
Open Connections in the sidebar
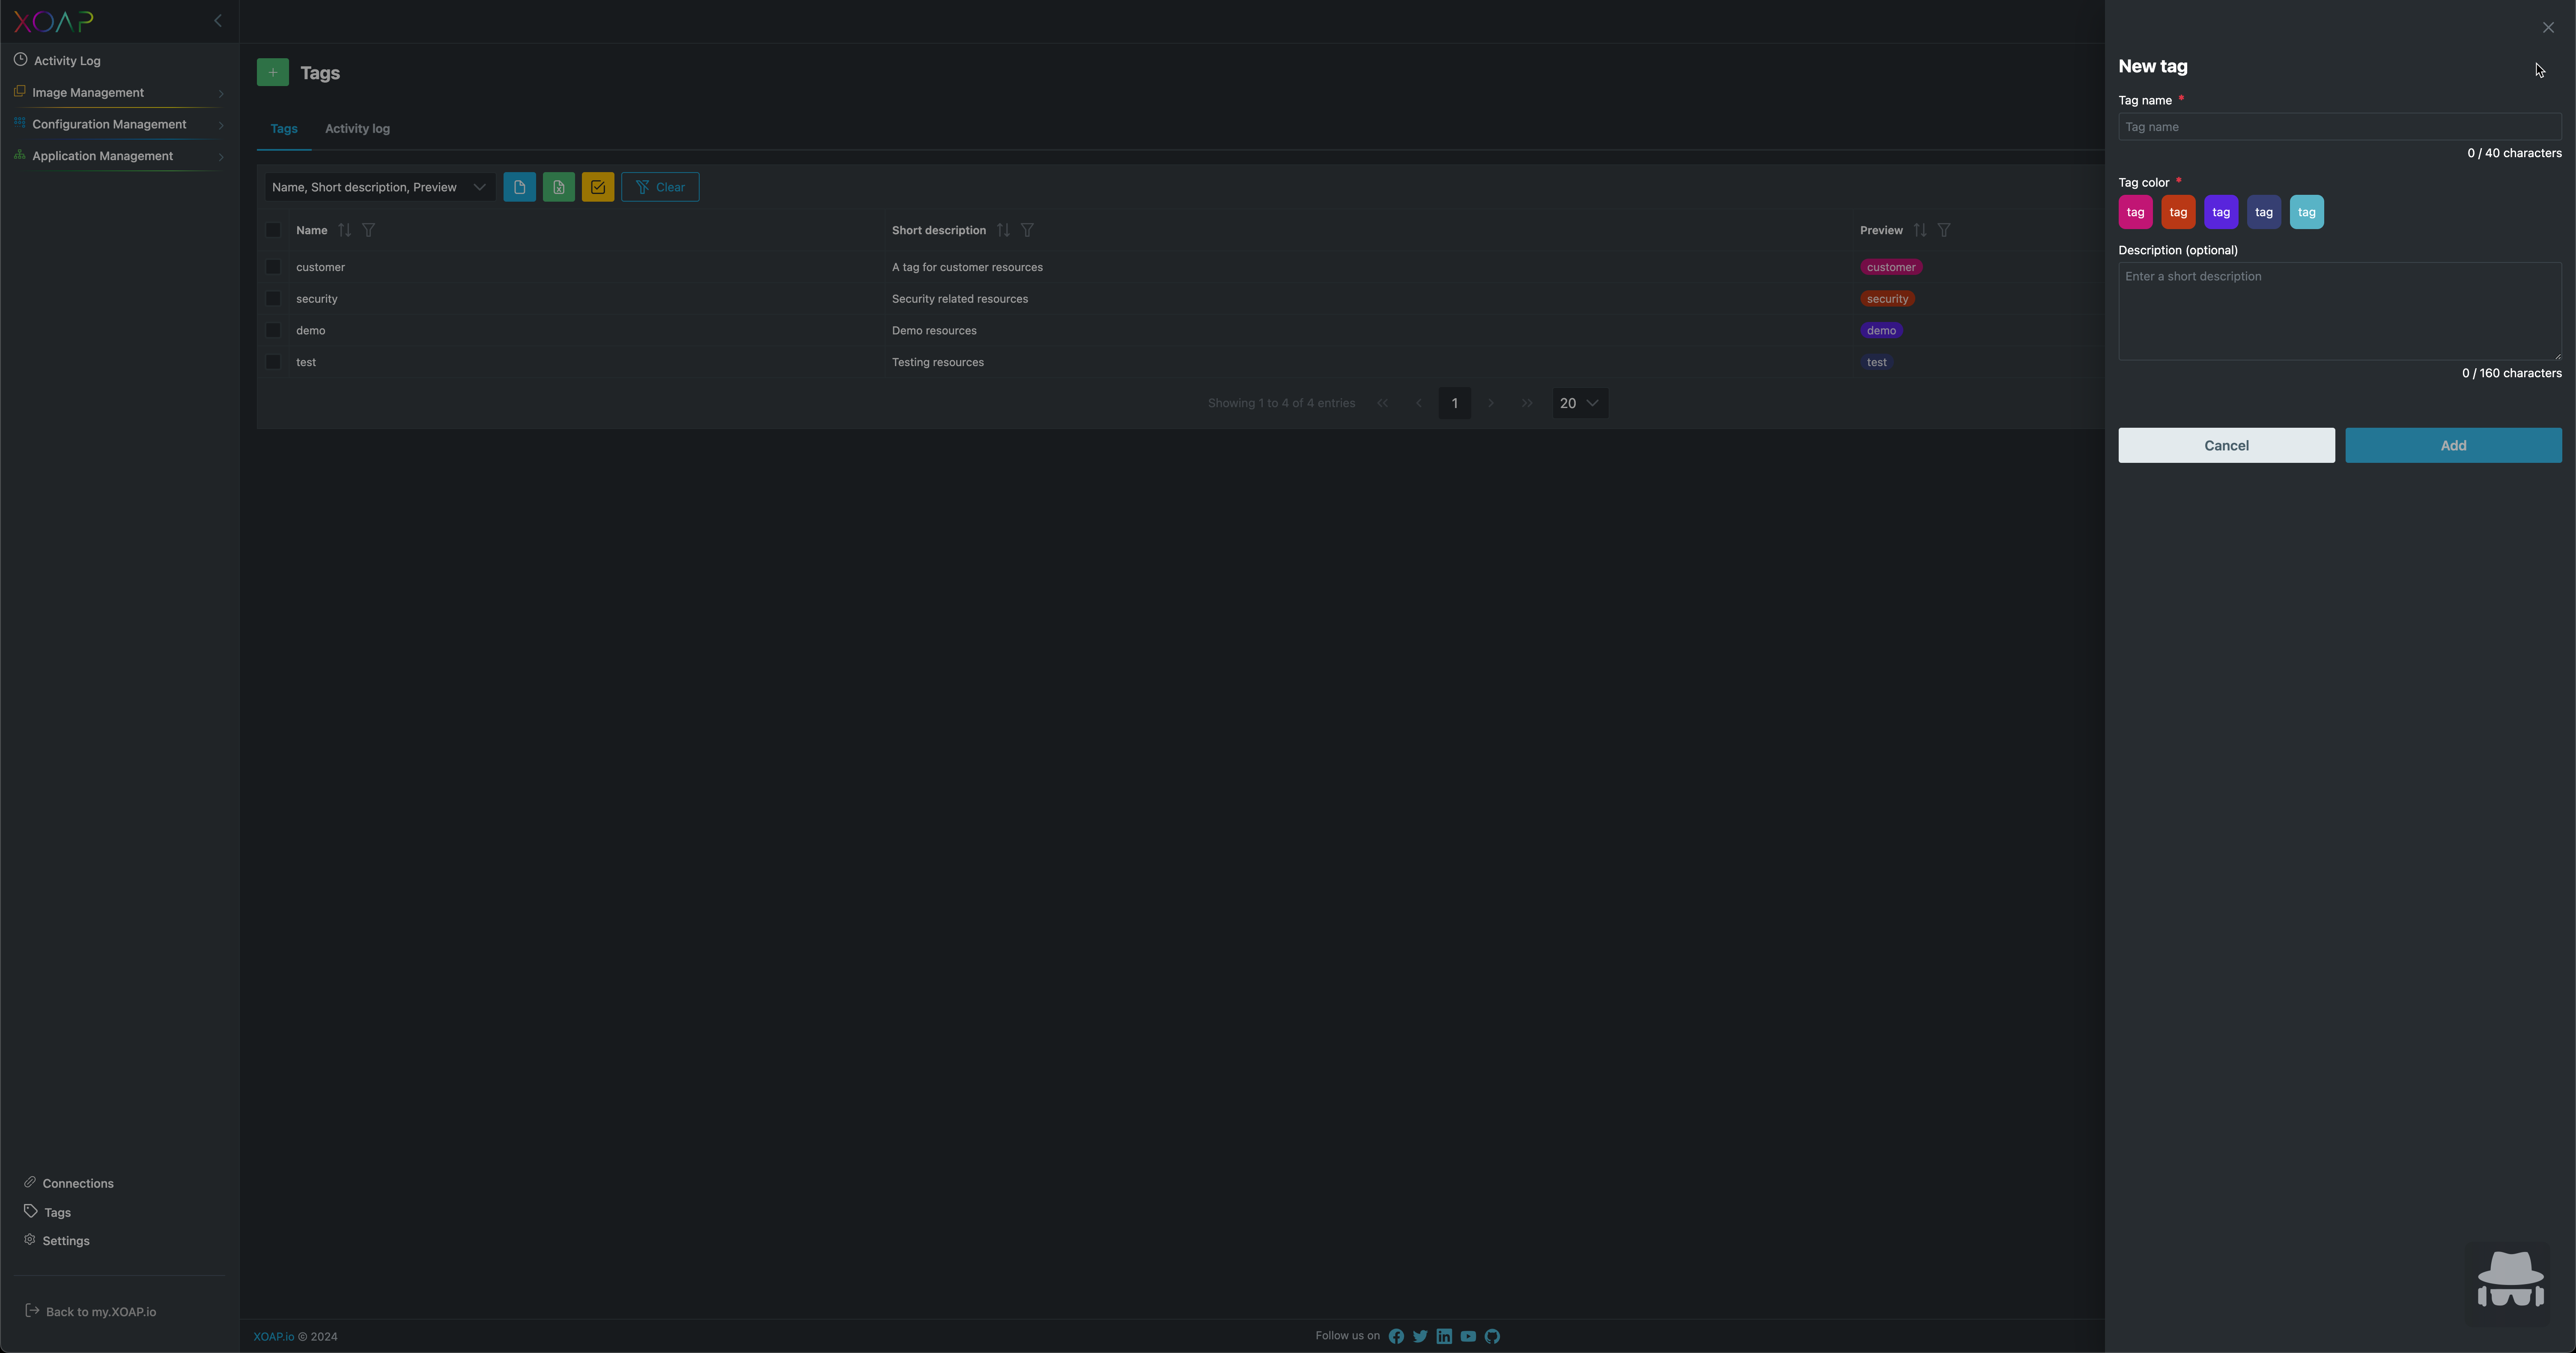(69, 1183)
